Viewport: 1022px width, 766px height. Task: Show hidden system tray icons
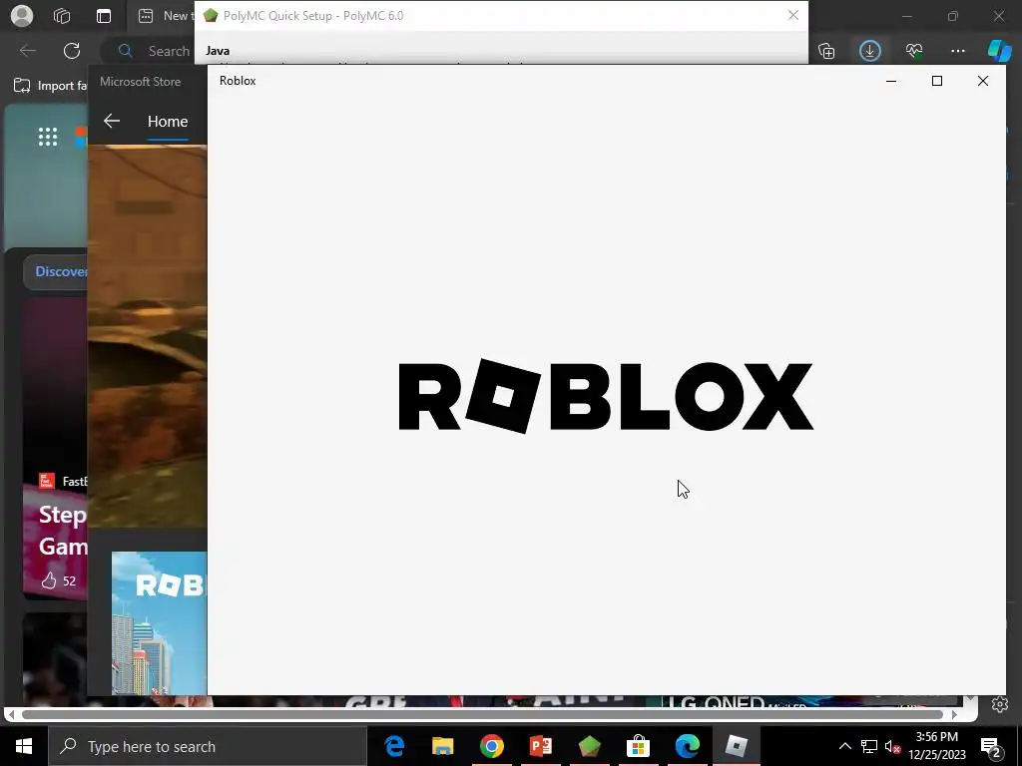pos(844,746)
